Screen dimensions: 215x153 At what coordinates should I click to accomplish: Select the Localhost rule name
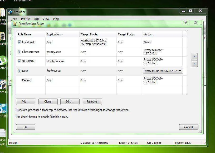[28, 42]
